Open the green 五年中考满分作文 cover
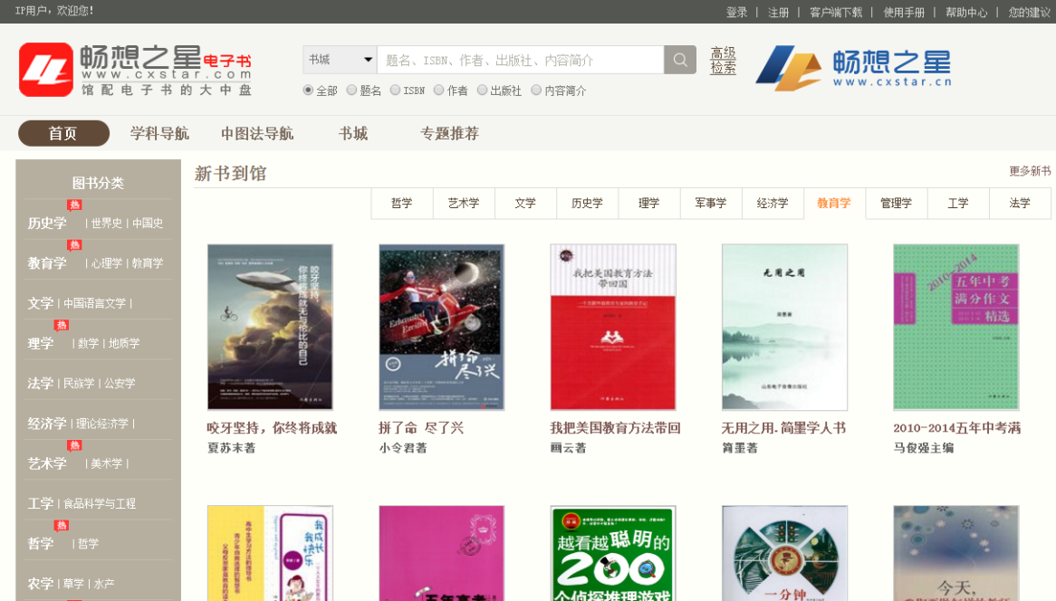The image size is (1056, 601). pos(955,327)
